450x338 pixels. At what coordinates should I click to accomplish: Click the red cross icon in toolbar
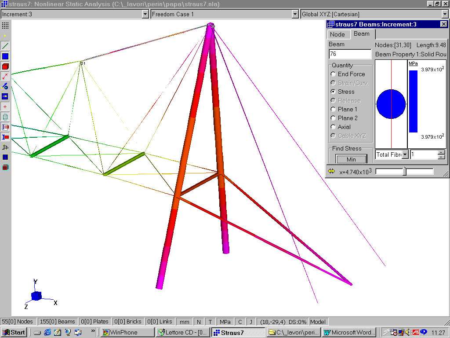tap(5, 107)
